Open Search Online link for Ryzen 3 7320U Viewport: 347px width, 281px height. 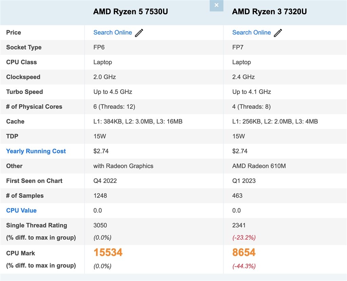[x=251, y=33]
